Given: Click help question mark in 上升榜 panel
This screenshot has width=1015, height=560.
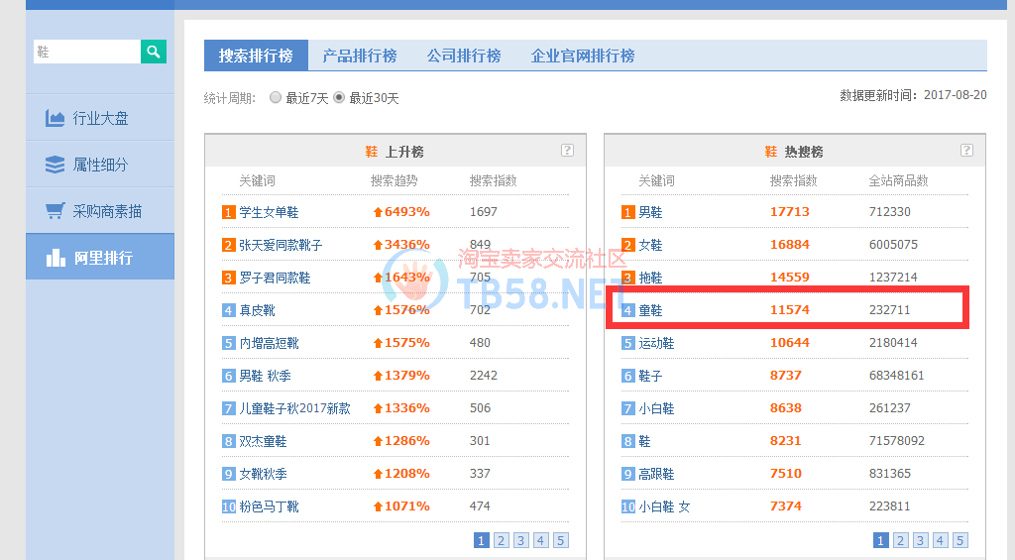Looking at the screenshot, I should point(567,151).
